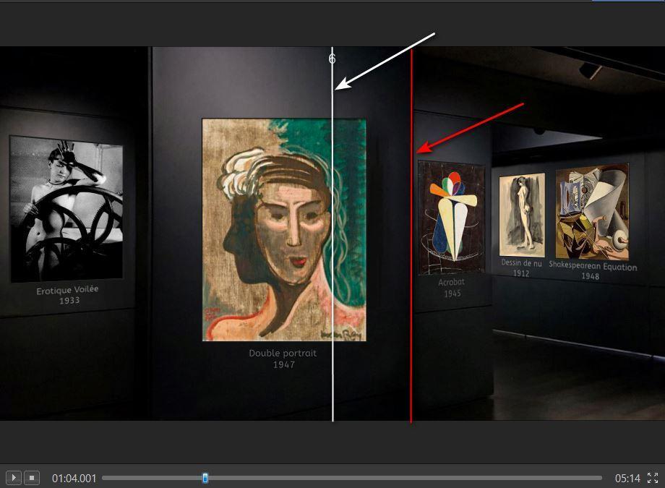This screenshot has width=665, height=488.
Task: Select the Double portrait painting
Action: click(284, 230)
